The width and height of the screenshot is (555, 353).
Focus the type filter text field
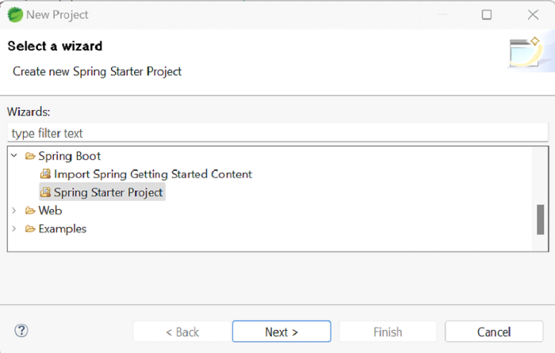tap(277, 134)
